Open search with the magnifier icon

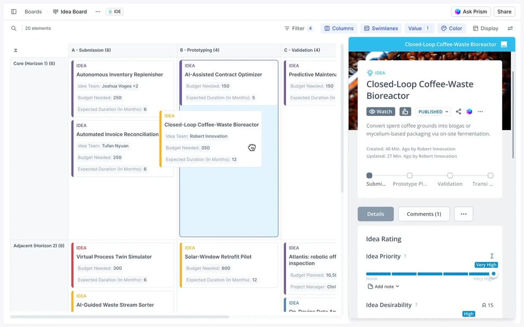14,28
